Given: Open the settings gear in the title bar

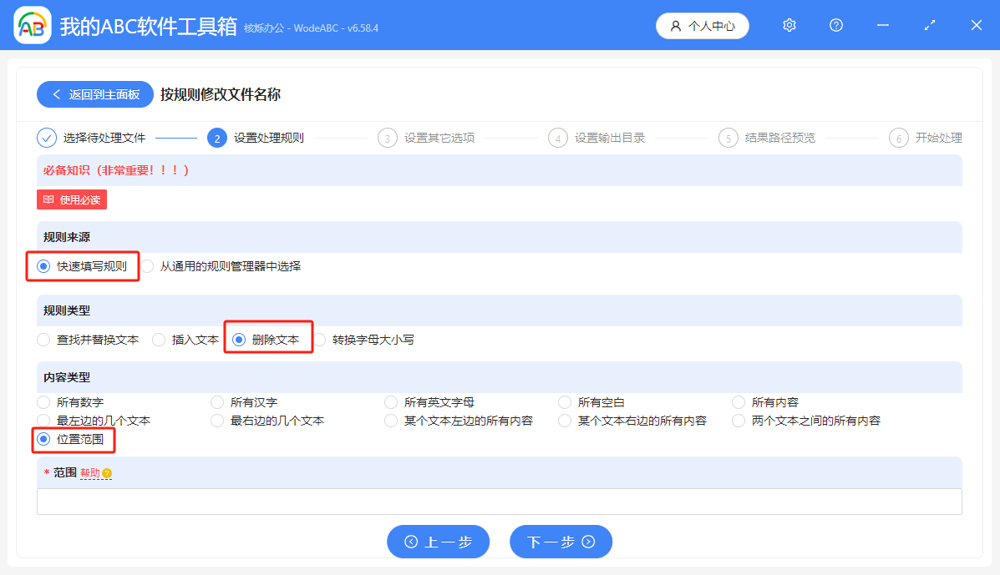Looking at the screenshot, I should [789, 25].
